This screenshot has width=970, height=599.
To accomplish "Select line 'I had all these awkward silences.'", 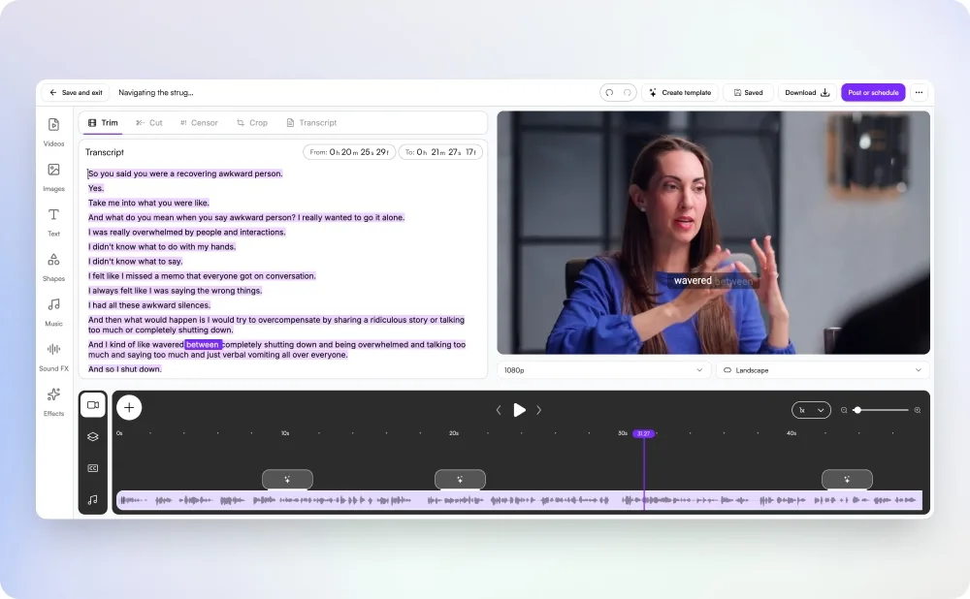I will point(149,305).
